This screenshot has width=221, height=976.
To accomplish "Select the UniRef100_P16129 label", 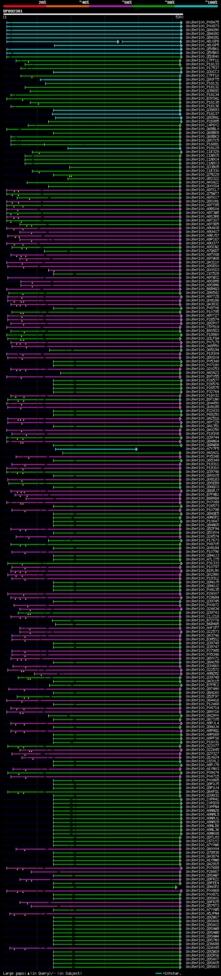I will tap(202, 148).
